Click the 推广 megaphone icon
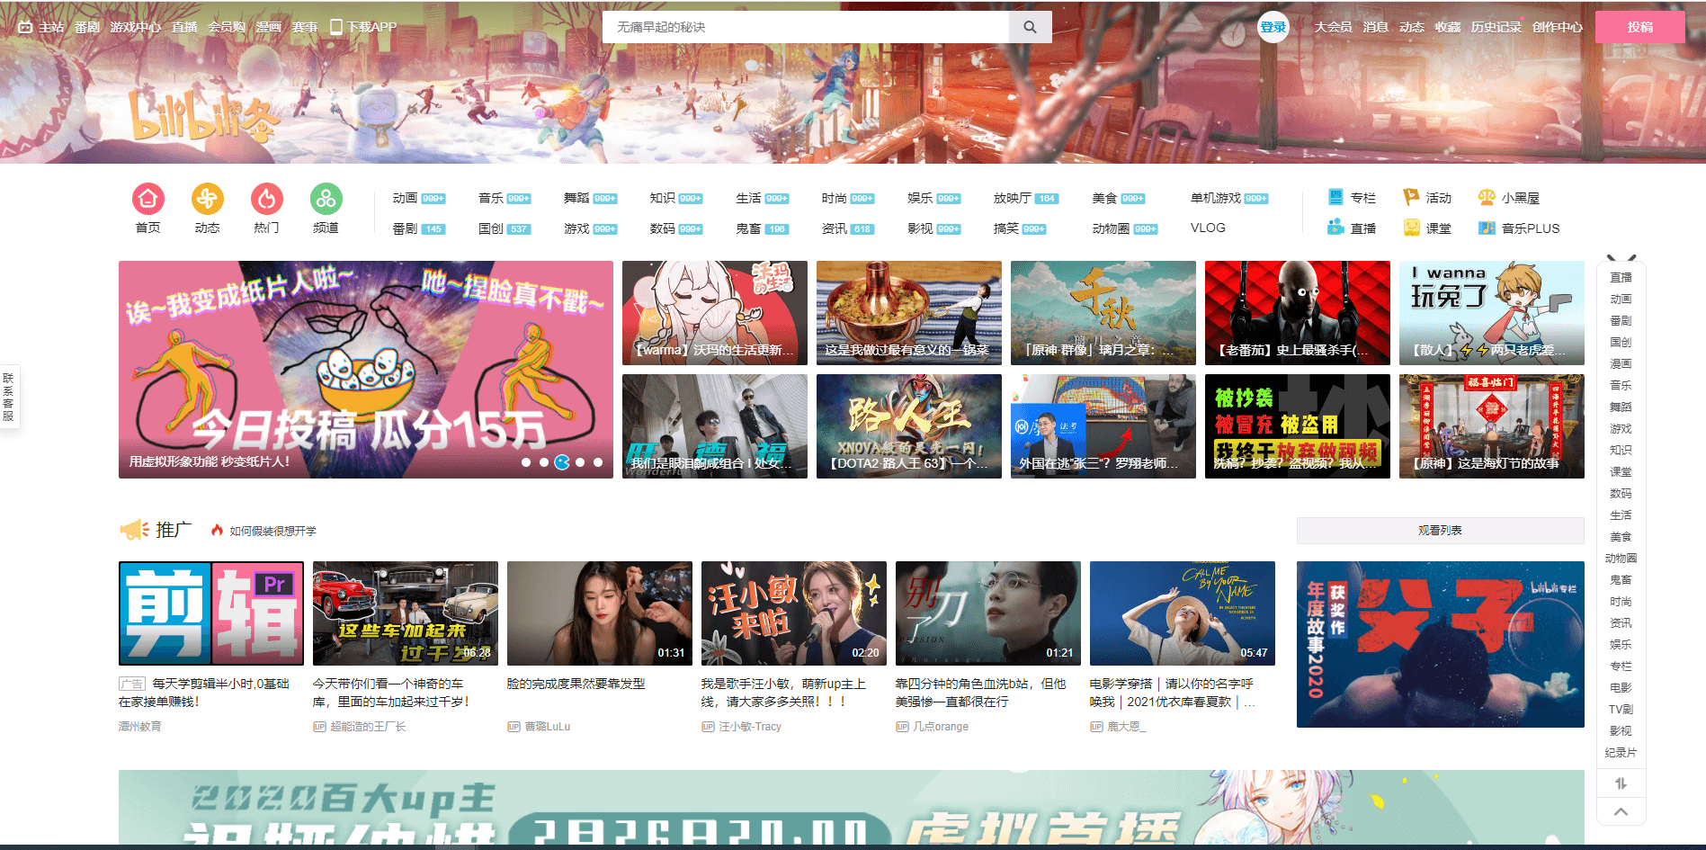Viewport: 1706px width, 850px height. pyautogui.click(x=135, y=530)
